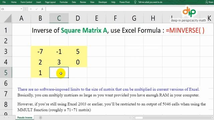Switch to the Formulas tab
The width and height of the screenshot is (214, 120).
click(64, 2)
